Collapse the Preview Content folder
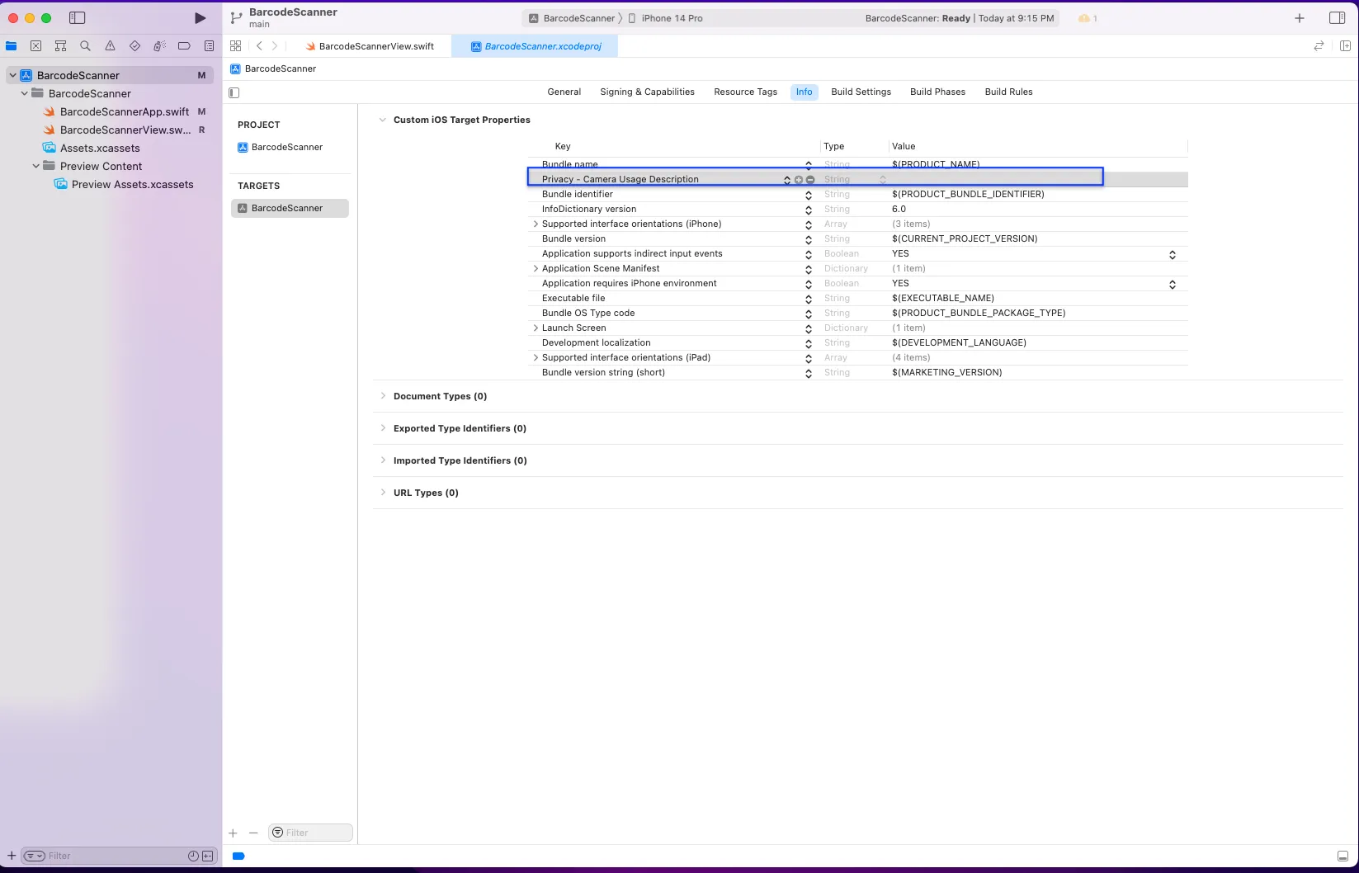The width and height of the screenshot is (1359, 873). coord(35,166)
